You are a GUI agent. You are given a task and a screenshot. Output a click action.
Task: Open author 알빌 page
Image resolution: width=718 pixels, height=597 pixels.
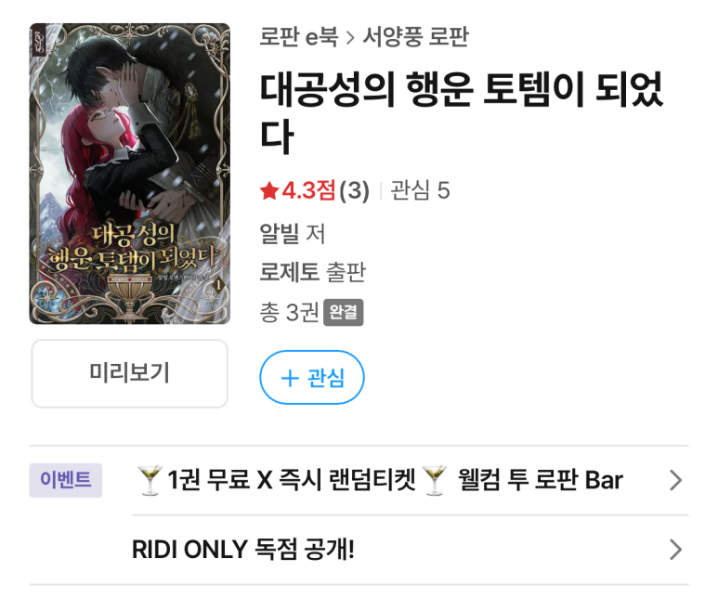tap(279, 233)
